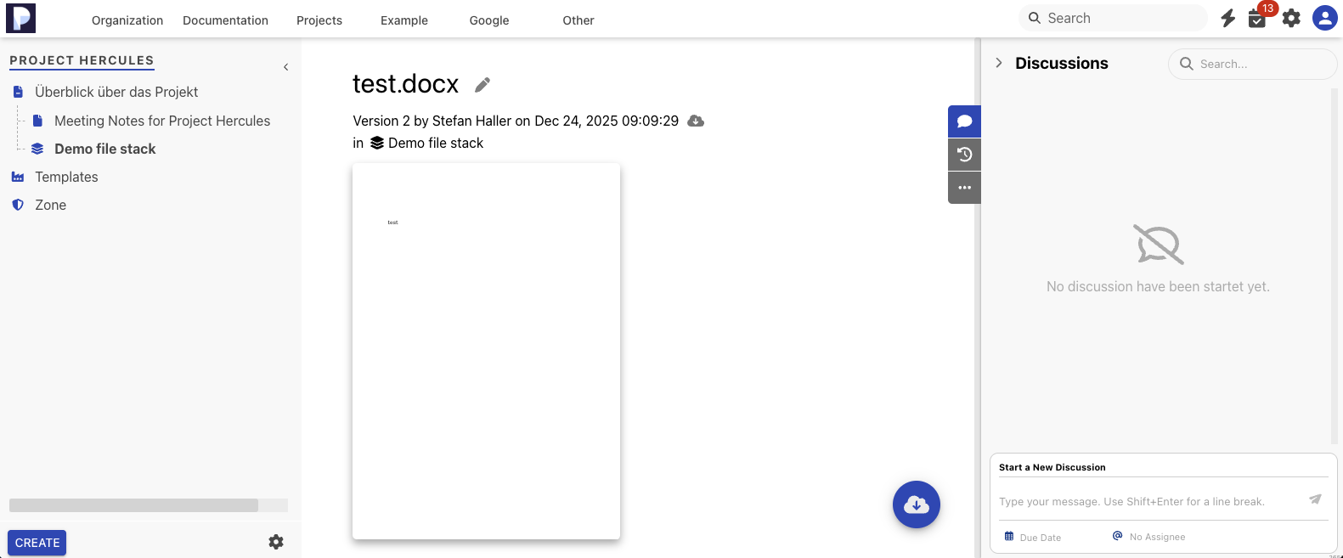Click the CREATE button
Image resolution: width=1343 pixels, height=558 pixels.
(x=37, y=543)
